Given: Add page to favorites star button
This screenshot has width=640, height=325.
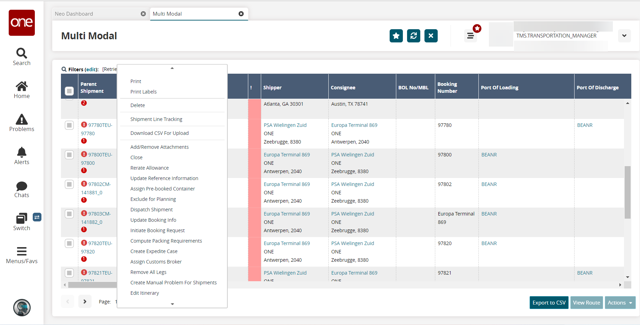Looking at the screenshot, I should point(396,36).
